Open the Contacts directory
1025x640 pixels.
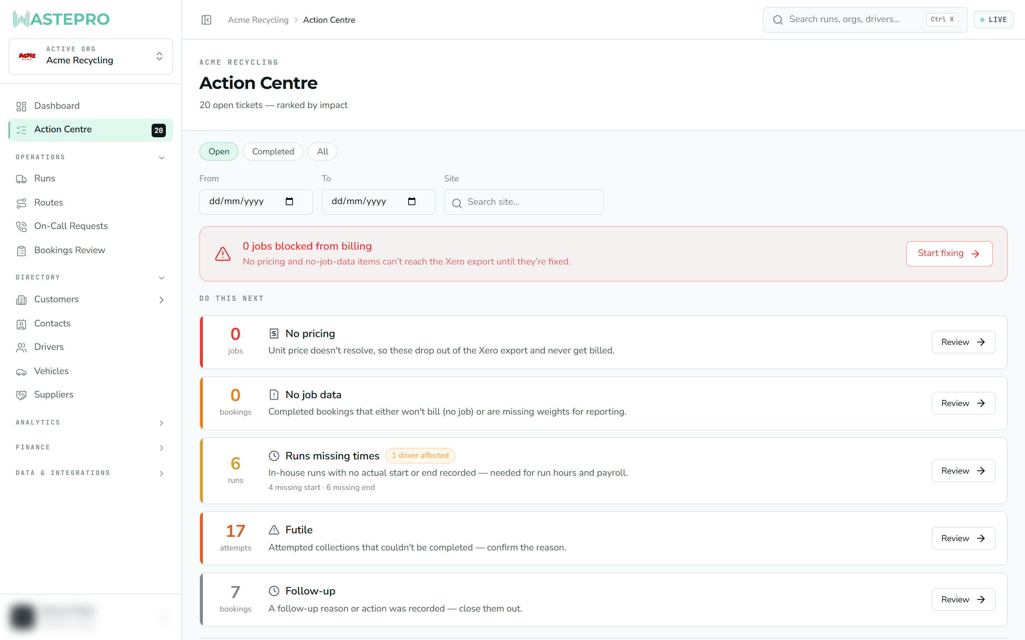tap(91, 324)
